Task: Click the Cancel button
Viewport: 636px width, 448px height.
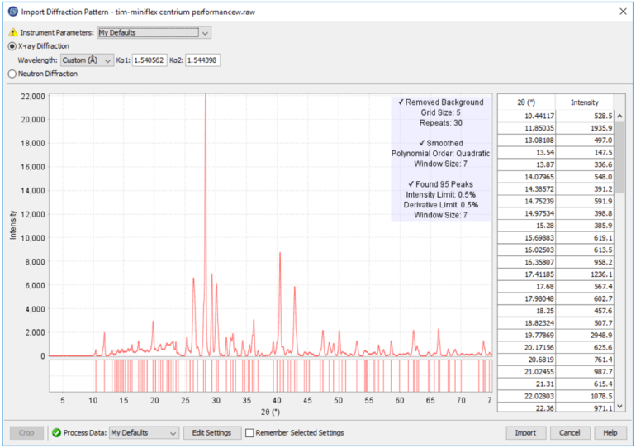Action: tap(570, 432)
